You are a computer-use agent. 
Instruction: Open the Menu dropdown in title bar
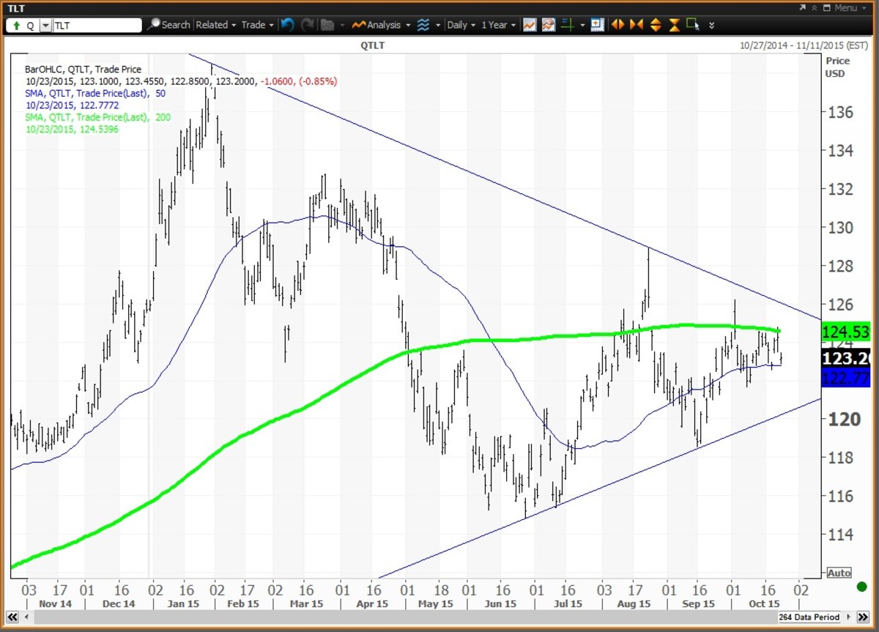click(850, 7)
